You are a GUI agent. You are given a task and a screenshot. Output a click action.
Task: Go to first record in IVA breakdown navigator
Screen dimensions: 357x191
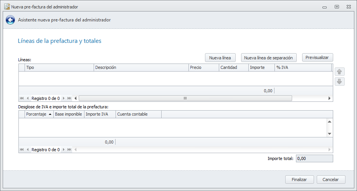click(21, 150)
